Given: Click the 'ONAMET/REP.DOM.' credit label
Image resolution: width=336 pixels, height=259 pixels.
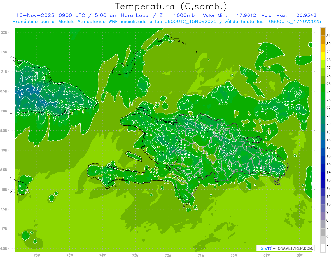Looking at the screenshot, I should tap(295, 248).
